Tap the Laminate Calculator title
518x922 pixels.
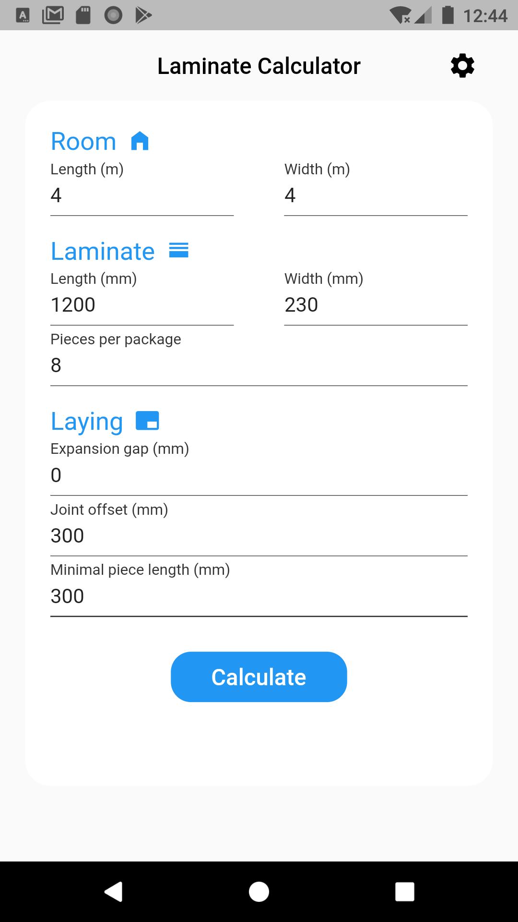coord(259,66)
